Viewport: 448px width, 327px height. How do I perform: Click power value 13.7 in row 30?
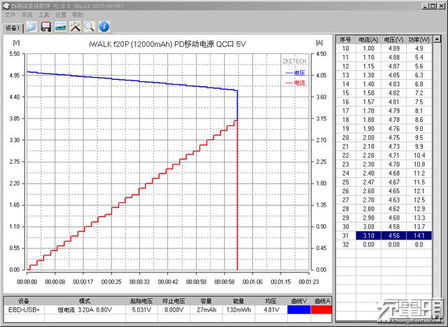[419, 227]
